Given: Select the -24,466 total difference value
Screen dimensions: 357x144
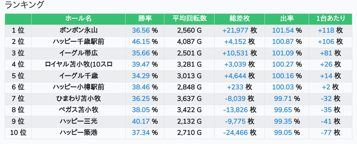Looking at the screenshot, I should (235, 132).
